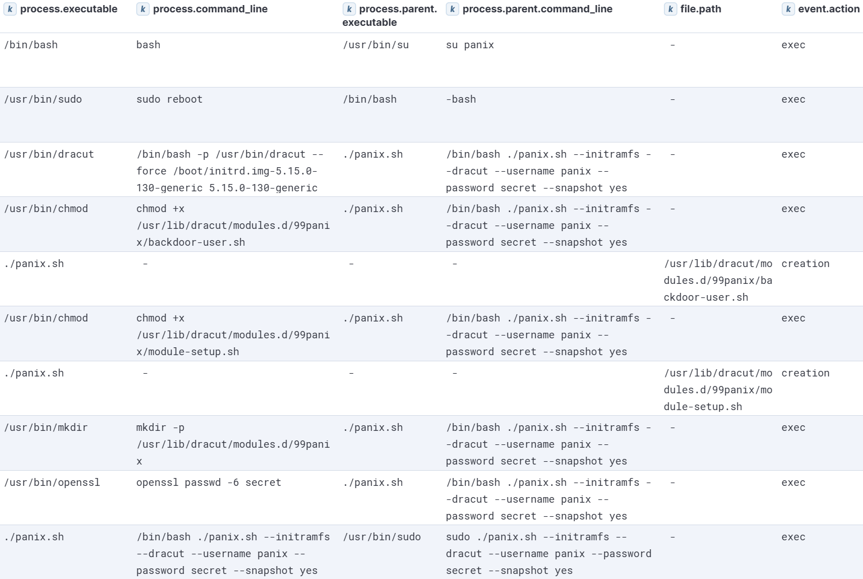Click the 'openssl passwd -6 secret' cell
The image size is (863, 579).
point(209,482)
